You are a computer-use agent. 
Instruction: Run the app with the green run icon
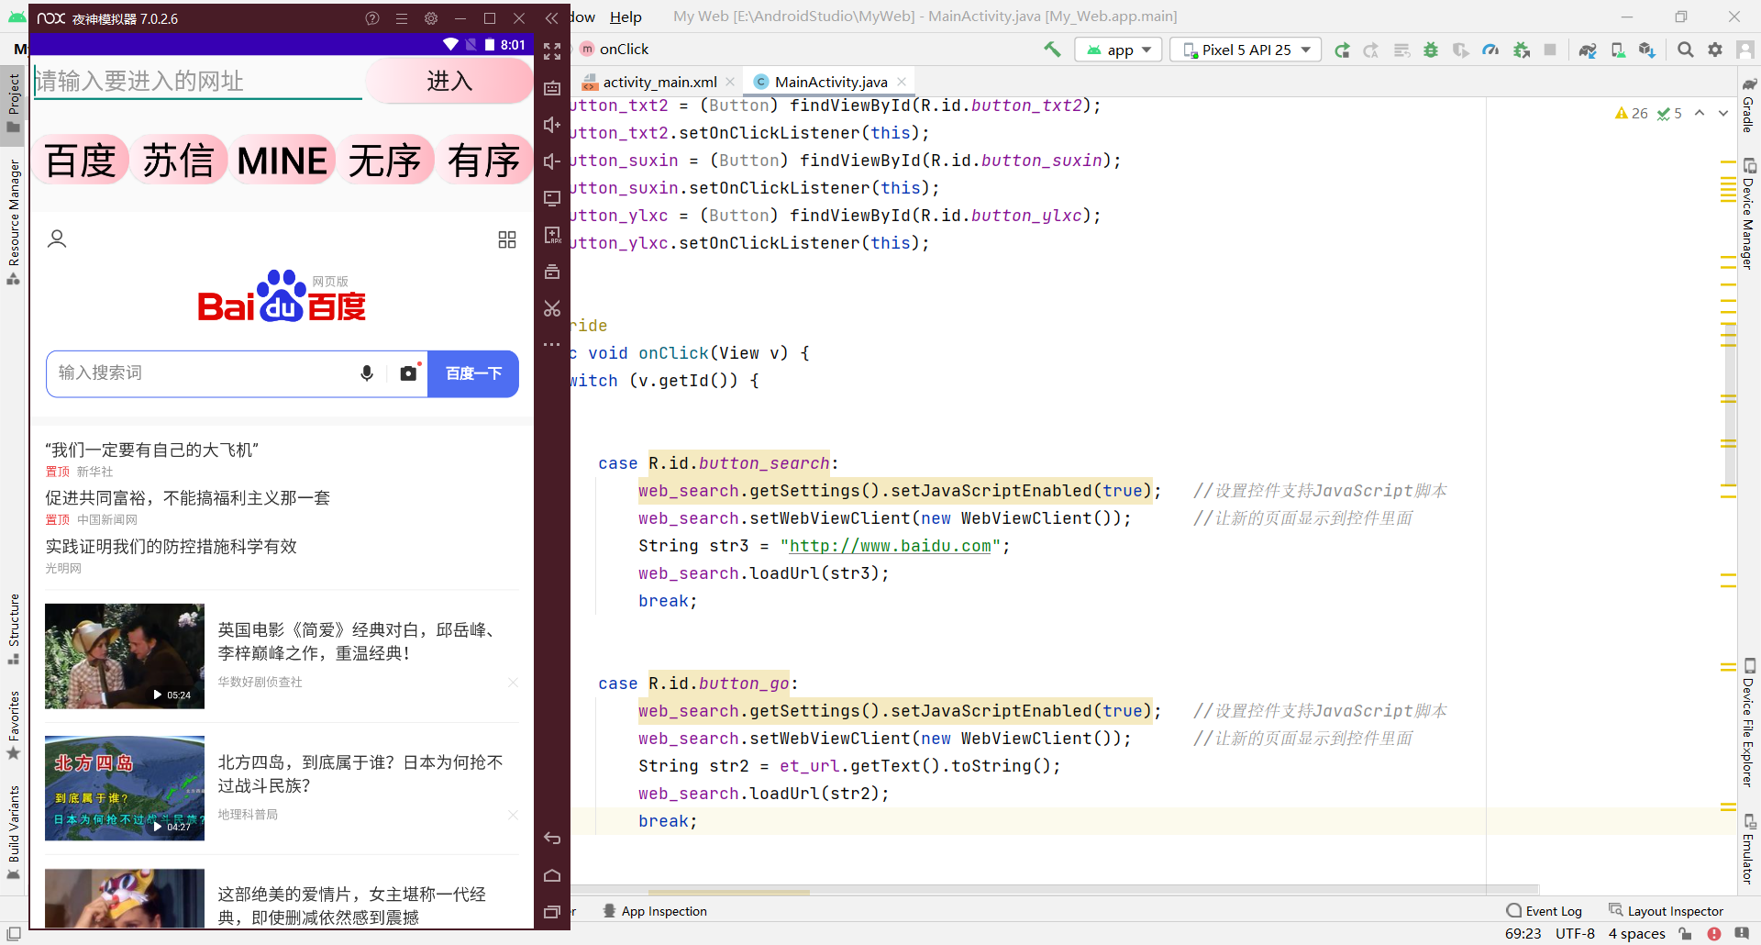[1342, 50]
